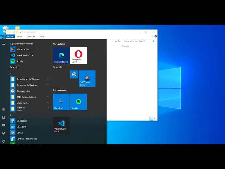
Task: Click the user account icon in Start sidebar
Action: coord(4,109)
